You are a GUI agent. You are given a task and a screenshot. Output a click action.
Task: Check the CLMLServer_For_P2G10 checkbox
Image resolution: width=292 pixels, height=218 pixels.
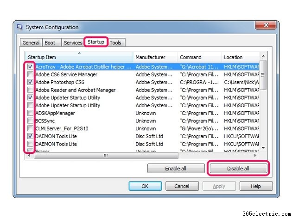(30, 128)
